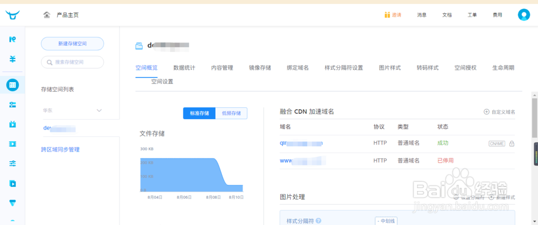The image size is (538, 225).
Task: Open the server list icon in sidebar
Action: [12, 105]
